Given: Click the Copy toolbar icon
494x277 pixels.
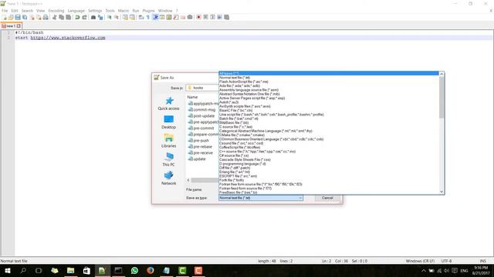Looking at the screenshot, I should point(62,17).
